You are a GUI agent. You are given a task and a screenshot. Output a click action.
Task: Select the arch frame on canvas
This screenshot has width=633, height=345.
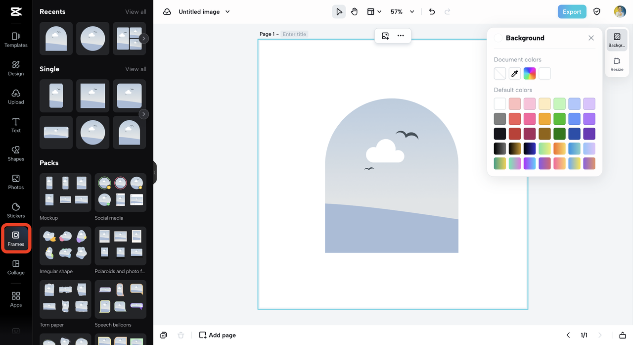coord(392,176)
